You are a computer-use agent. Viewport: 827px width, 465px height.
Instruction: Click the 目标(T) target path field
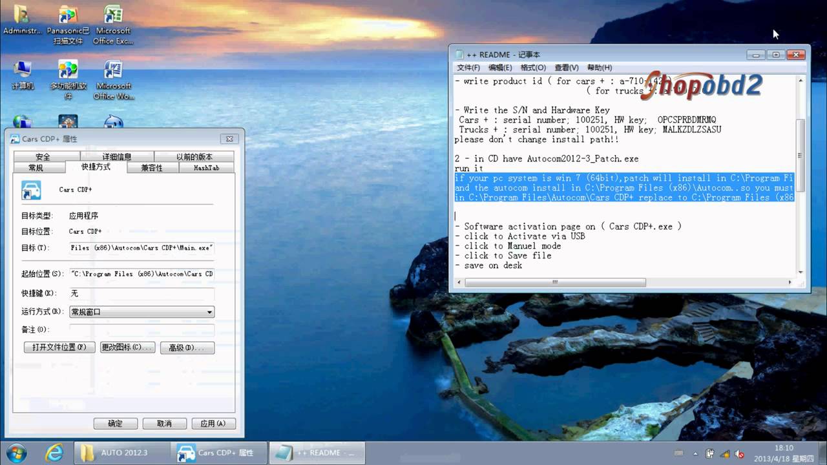(141, 248)
